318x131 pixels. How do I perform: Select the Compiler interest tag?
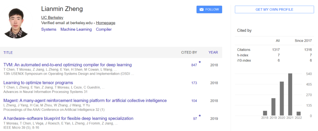[x=104, y=30]
